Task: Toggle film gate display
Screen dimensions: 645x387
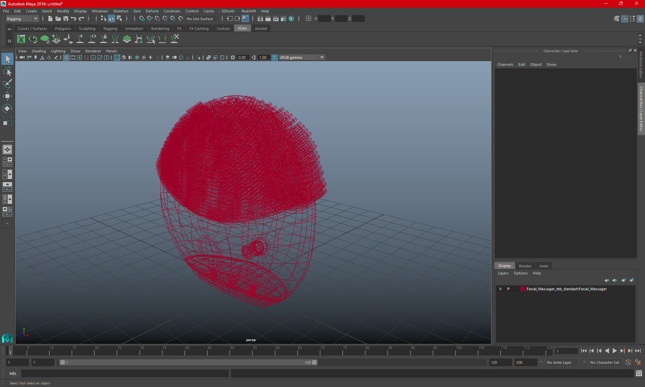Action: (73, 57)
